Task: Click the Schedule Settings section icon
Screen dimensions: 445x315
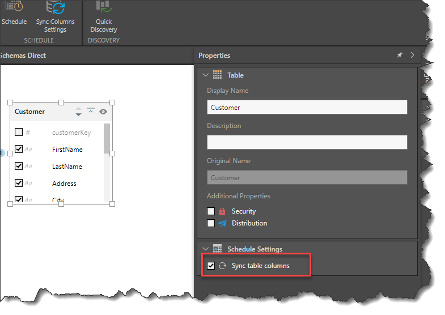Action: click(x=217, y=249)
